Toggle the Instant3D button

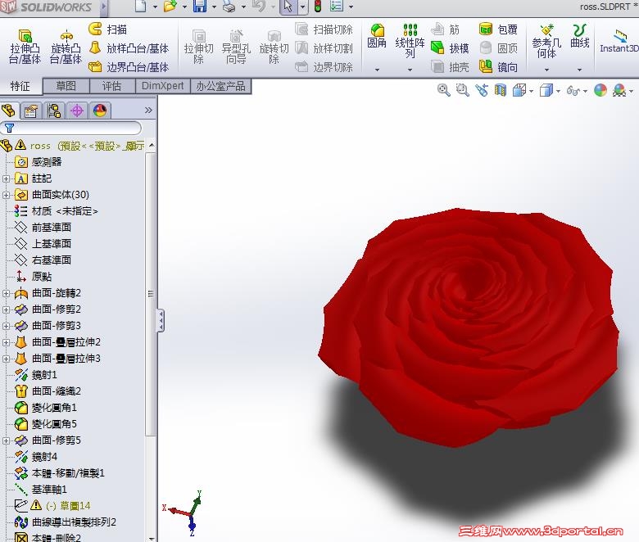pyautogui.click(x=619, y=41)
